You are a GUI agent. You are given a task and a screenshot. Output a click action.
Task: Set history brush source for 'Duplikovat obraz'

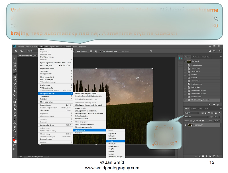coord(185,65)
